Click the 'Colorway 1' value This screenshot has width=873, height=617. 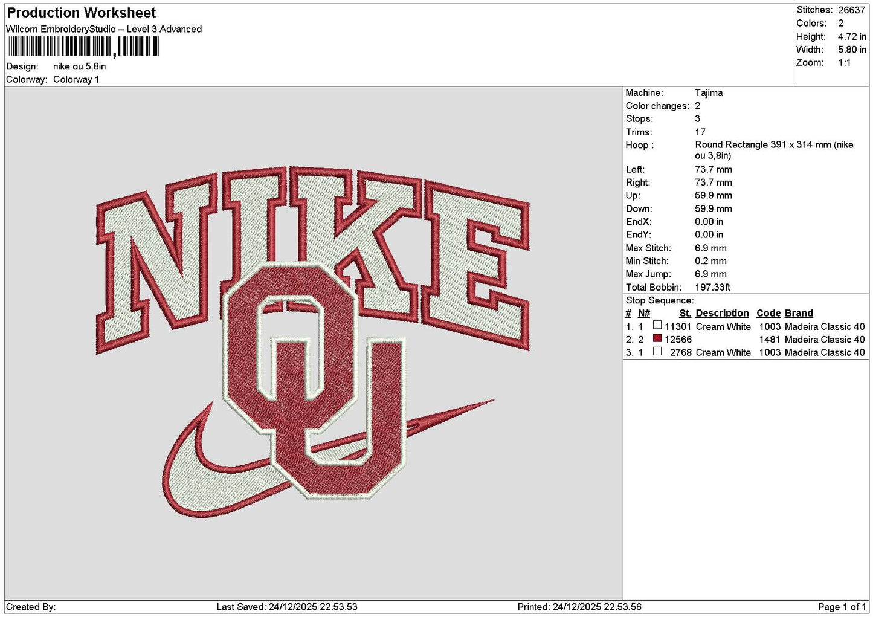76,79
